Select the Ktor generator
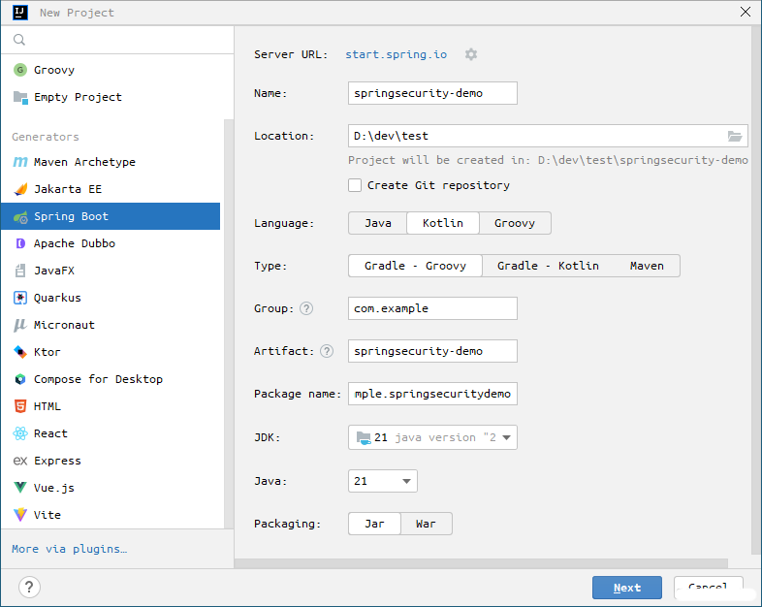 coord(111,352)
